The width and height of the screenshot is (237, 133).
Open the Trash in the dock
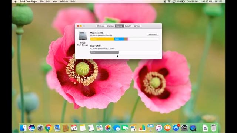[x=214, y=128]
